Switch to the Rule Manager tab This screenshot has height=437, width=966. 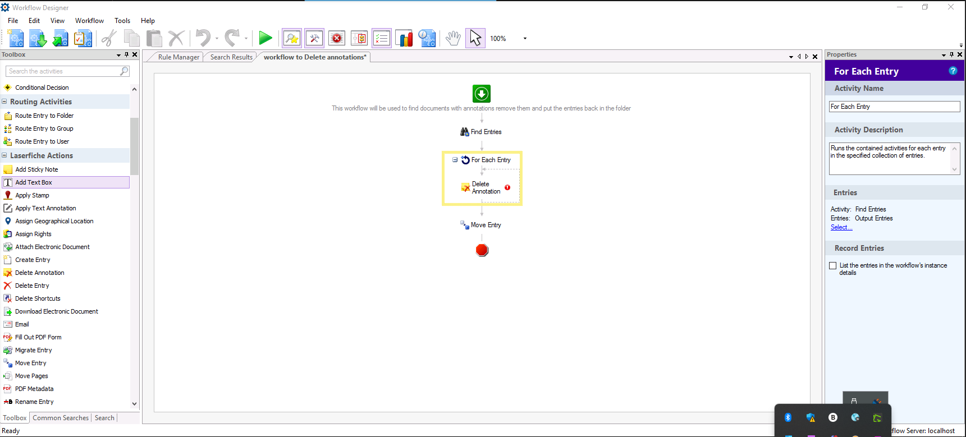click(x=178, y=57)
